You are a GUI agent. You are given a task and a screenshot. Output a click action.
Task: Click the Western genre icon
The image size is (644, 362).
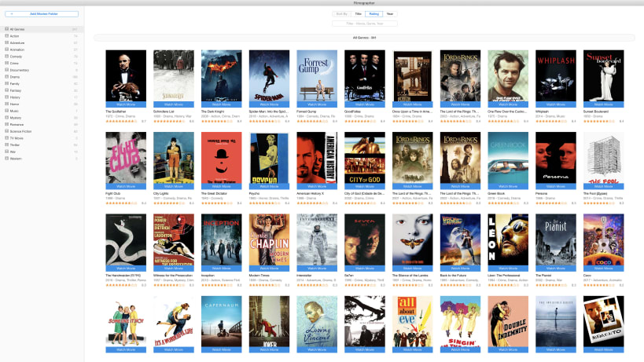pos(6,159)
